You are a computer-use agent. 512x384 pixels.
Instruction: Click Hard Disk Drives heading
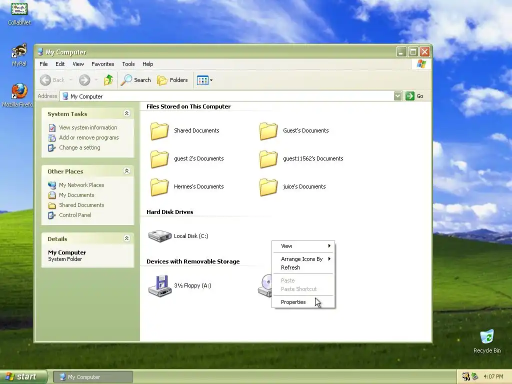pos(170,212)
